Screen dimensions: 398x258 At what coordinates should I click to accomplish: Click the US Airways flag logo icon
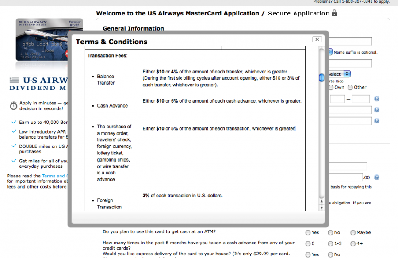click(x=14, y=80)
